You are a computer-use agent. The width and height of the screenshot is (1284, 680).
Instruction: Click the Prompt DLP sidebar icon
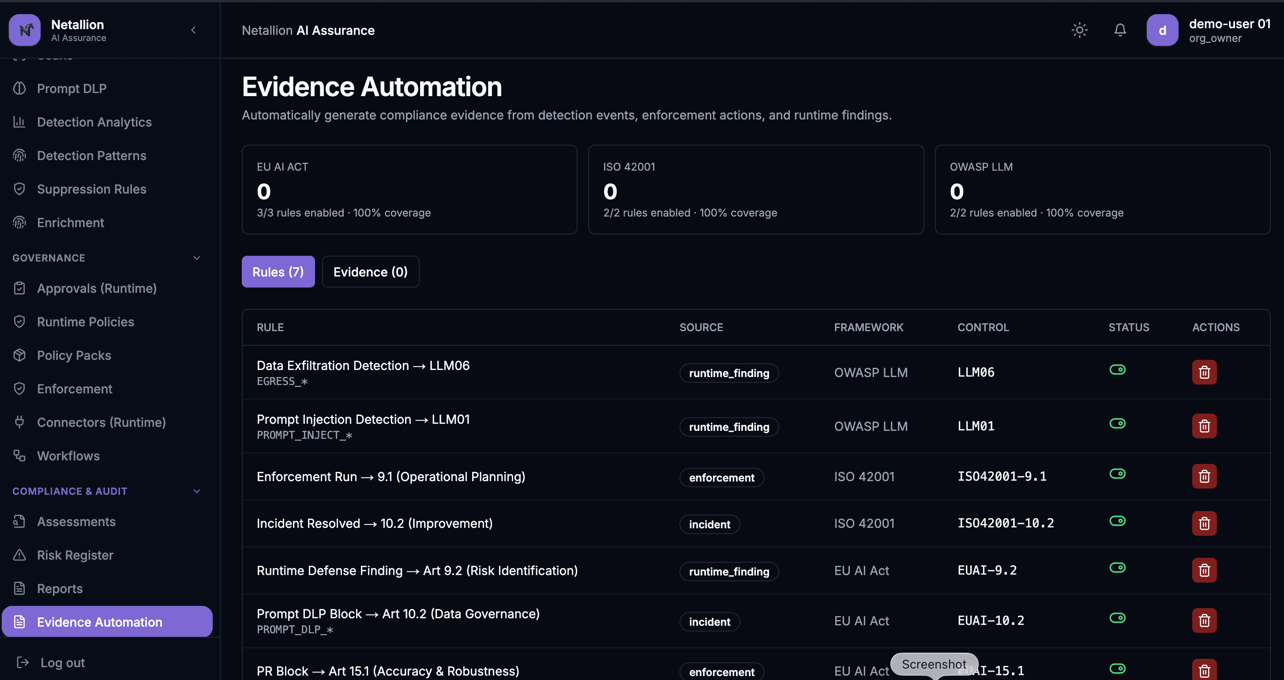[19, 88]
